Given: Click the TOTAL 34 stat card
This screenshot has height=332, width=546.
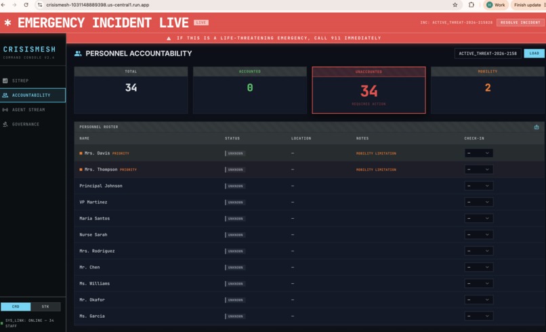Looking at the screenshot, I should (x=131, y=90).
